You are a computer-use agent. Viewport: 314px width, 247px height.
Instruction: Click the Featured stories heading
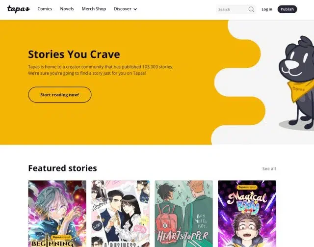click(x=62, y=168)
